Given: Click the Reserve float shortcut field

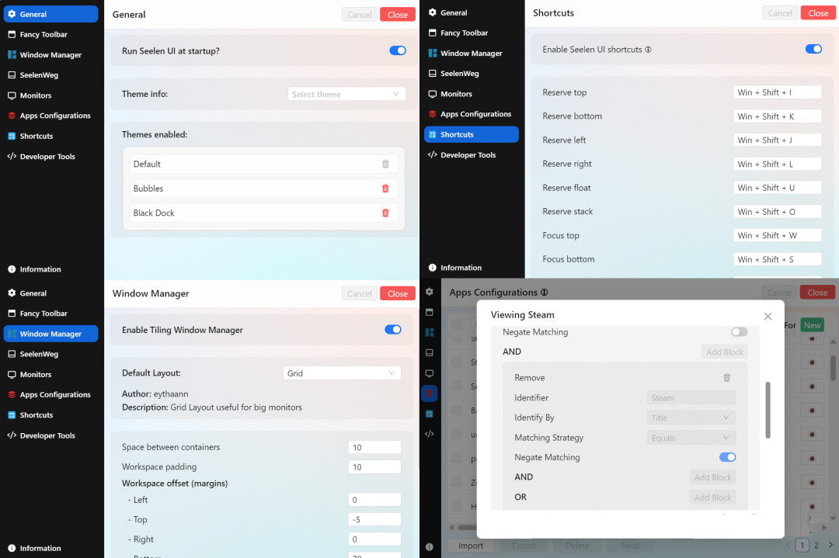Looking at the screenshot, I should [777, 188].
